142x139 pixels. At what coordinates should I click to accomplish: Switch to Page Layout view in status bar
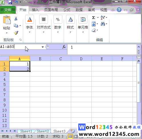tap(76, 136)
